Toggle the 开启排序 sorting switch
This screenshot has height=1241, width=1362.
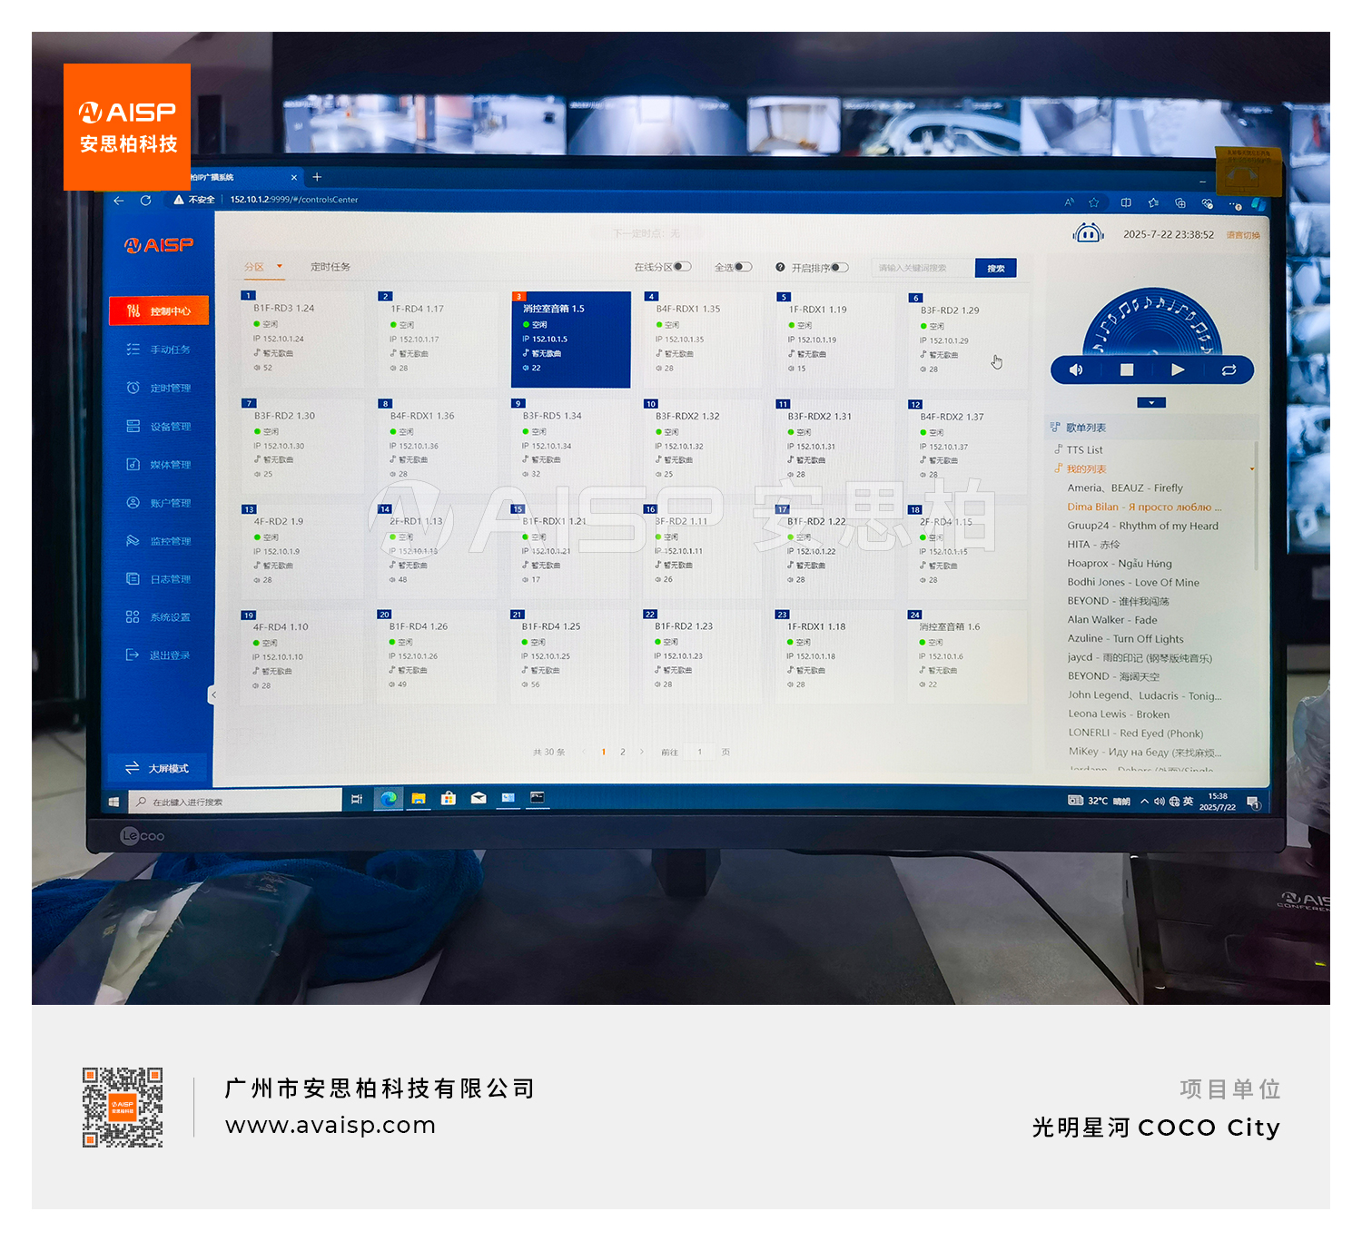[x=840, y=268]
